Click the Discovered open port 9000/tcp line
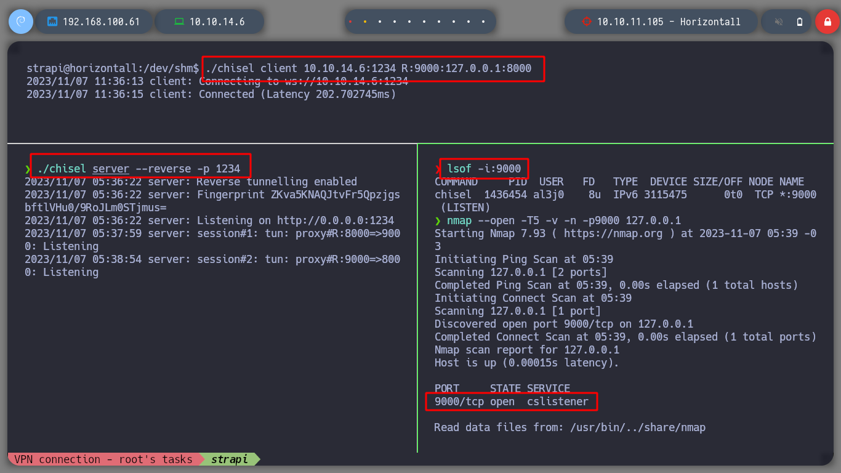 (x=564, y=324)
